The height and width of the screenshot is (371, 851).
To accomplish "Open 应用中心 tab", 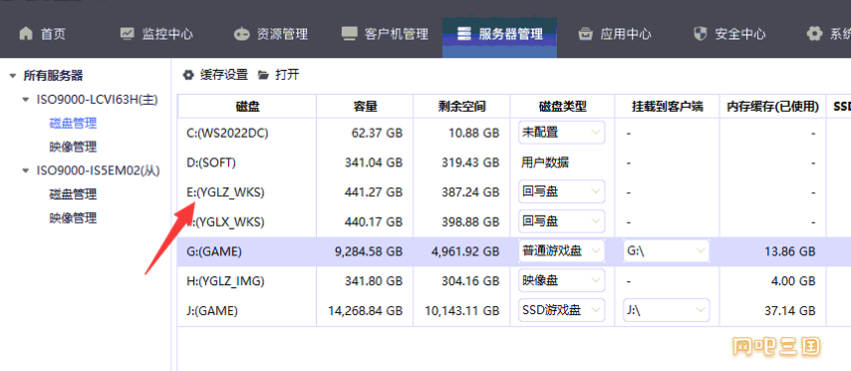I will click(x=615, y=34).
